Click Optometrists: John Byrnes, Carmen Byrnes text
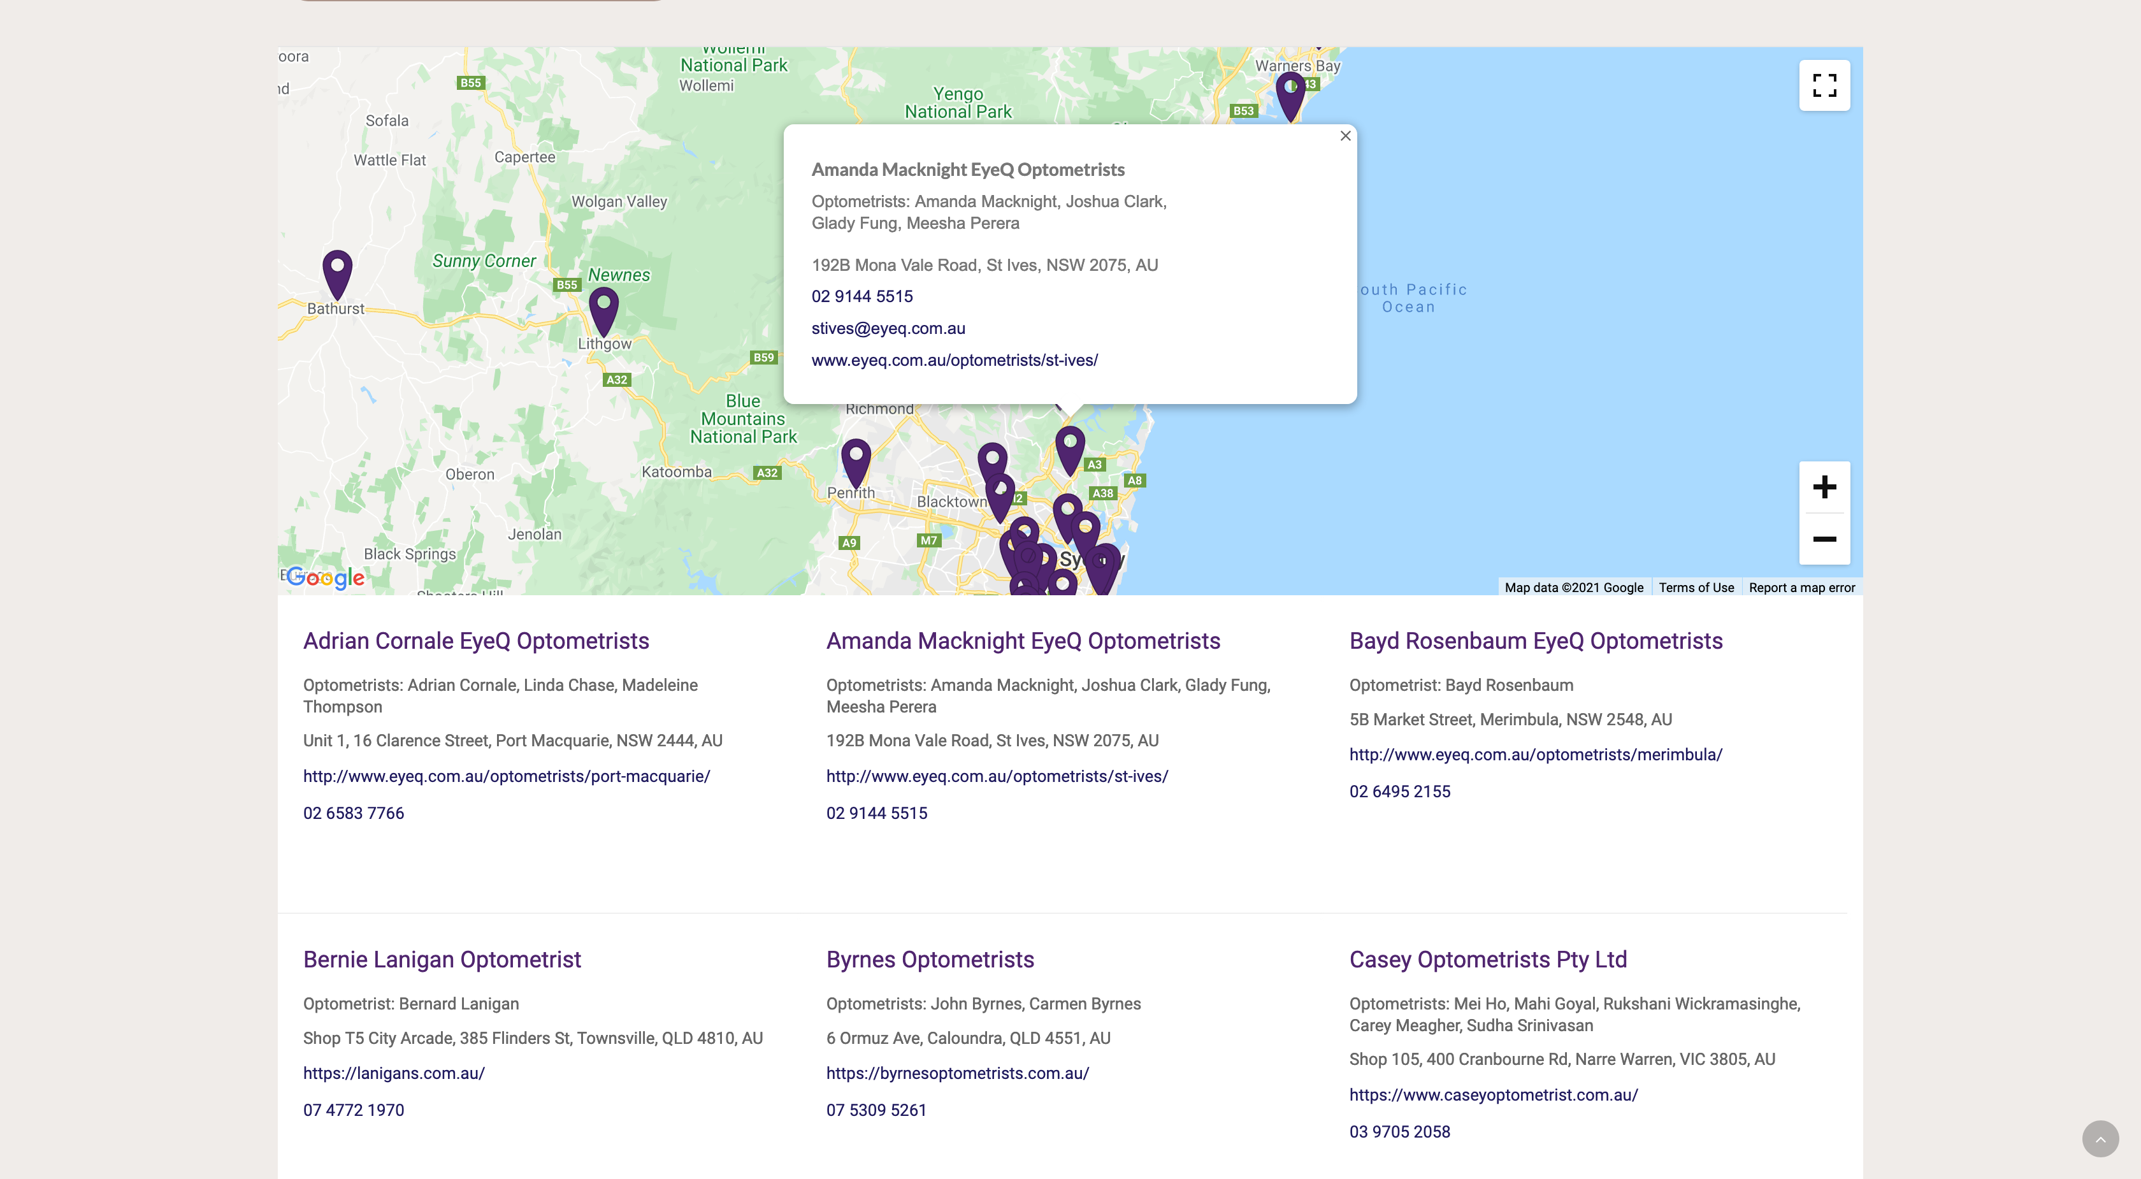This screenshot has height=1179, width=2141. pyautogui.click(x=983, y=1004)
